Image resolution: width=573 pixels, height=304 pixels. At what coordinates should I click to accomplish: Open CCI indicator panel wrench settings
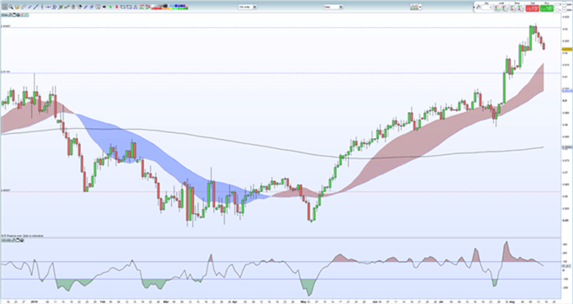click(x=13, y=240)
